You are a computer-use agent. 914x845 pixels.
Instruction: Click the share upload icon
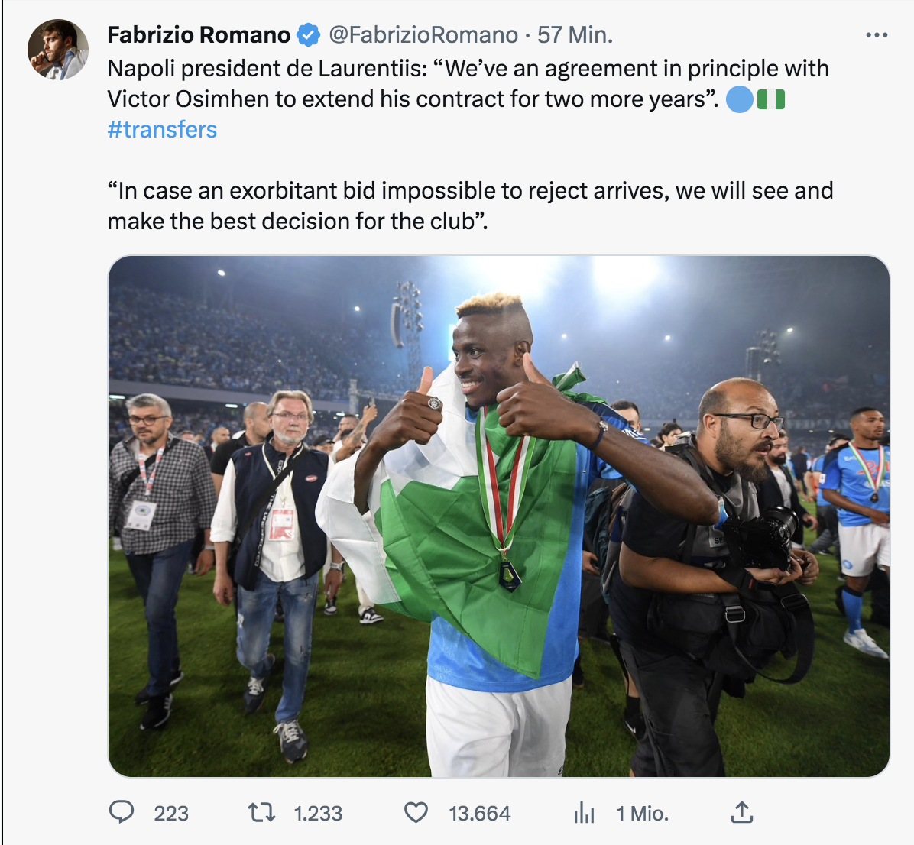[741, 812]
